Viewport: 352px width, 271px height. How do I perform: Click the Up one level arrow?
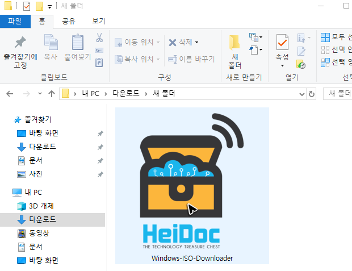52,94
